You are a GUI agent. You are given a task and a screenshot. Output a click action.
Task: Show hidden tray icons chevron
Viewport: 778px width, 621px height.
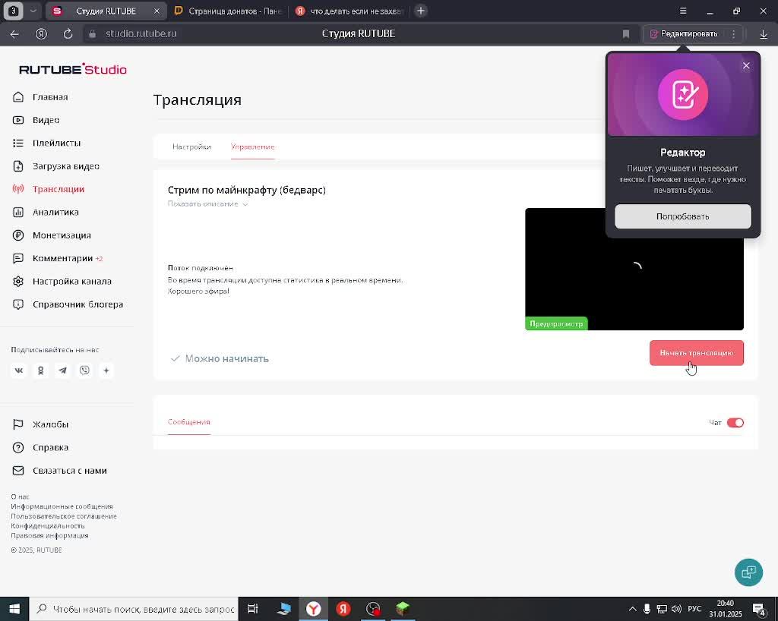click(632, 609)
